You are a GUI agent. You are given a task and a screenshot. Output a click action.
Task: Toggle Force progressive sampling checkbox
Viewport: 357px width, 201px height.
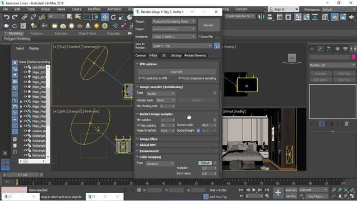pyautogui.click(x=180, y=78)
